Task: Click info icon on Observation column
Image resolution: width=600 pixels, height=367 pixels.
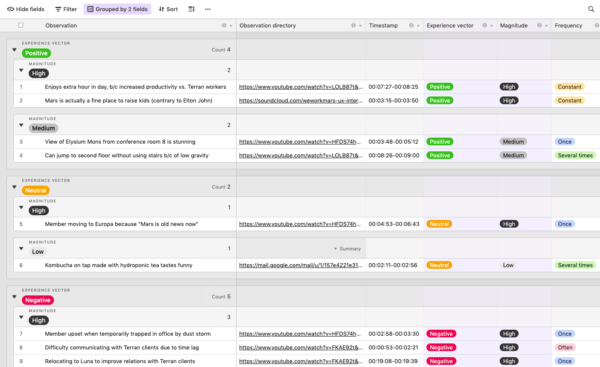Action: click(224, 26)
